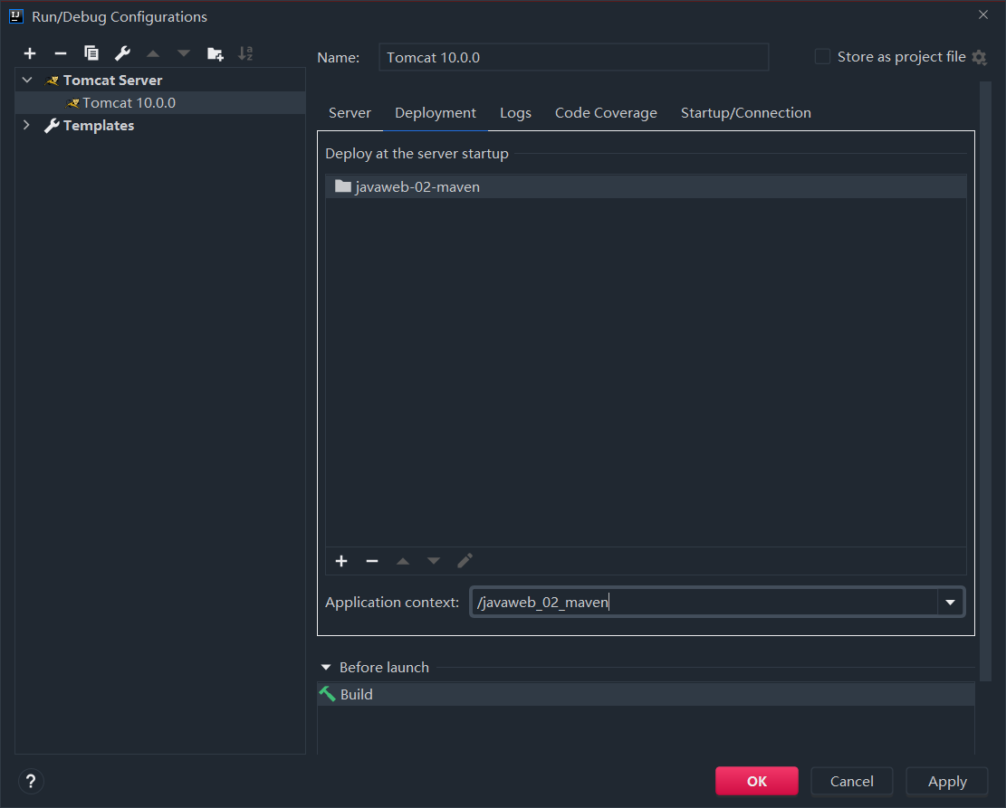Enable Store as project file checkbox
Screen dimensions: 1006x808
822,56
